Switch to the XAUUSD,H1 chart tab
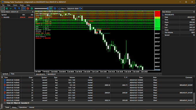This screenshot has width=196, height=110. pos(52,74)
